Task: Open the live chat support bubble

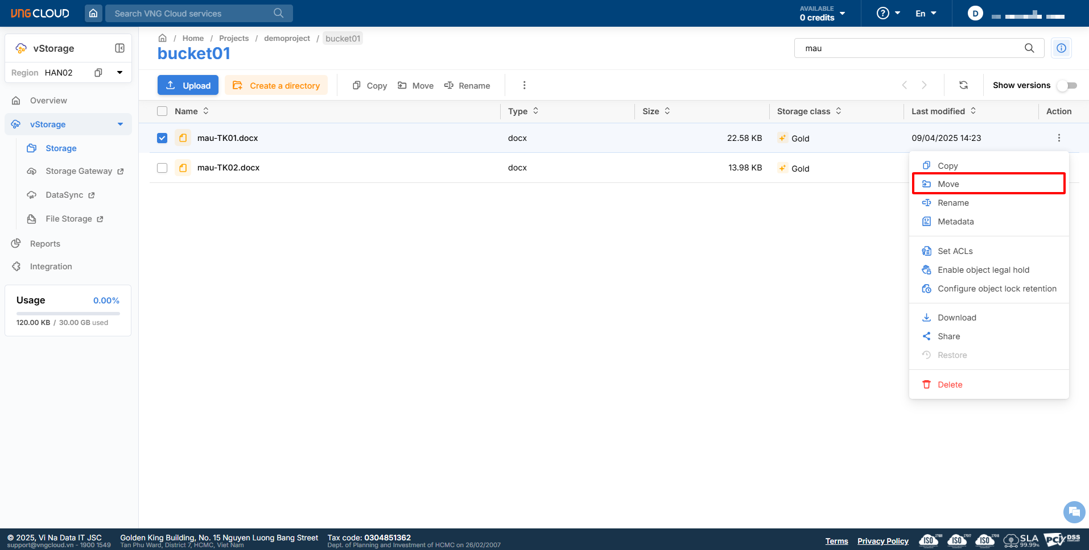Action: pos(1074,511)
